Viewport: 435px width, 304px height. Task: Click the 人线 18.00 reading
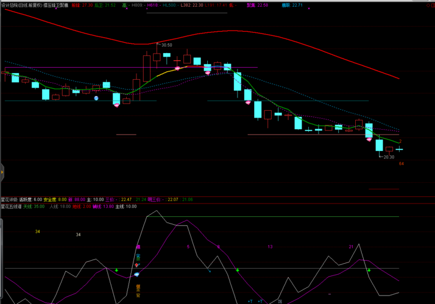pyautogui.click(x=60, y=207)
